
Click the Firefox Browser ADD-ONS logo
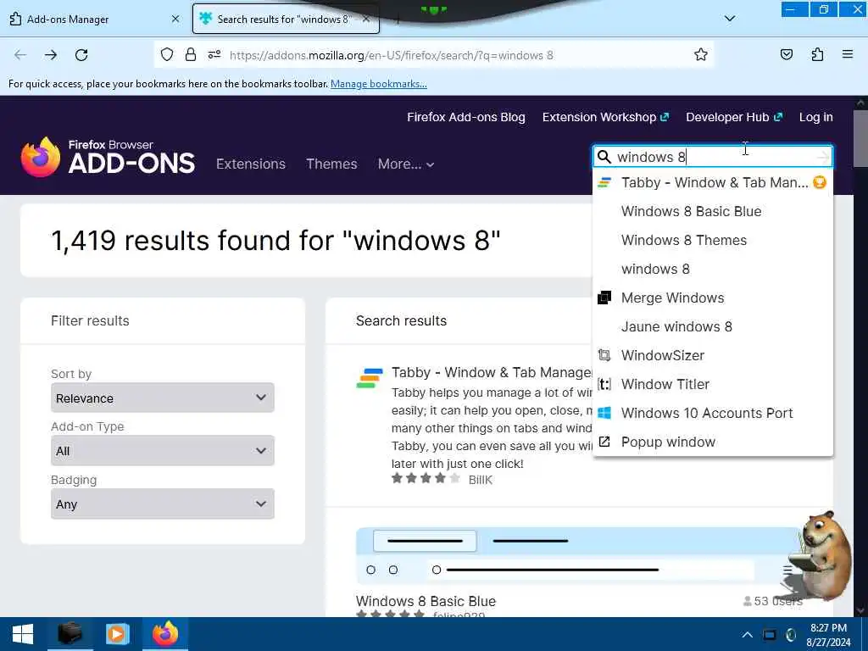(108, 157)
